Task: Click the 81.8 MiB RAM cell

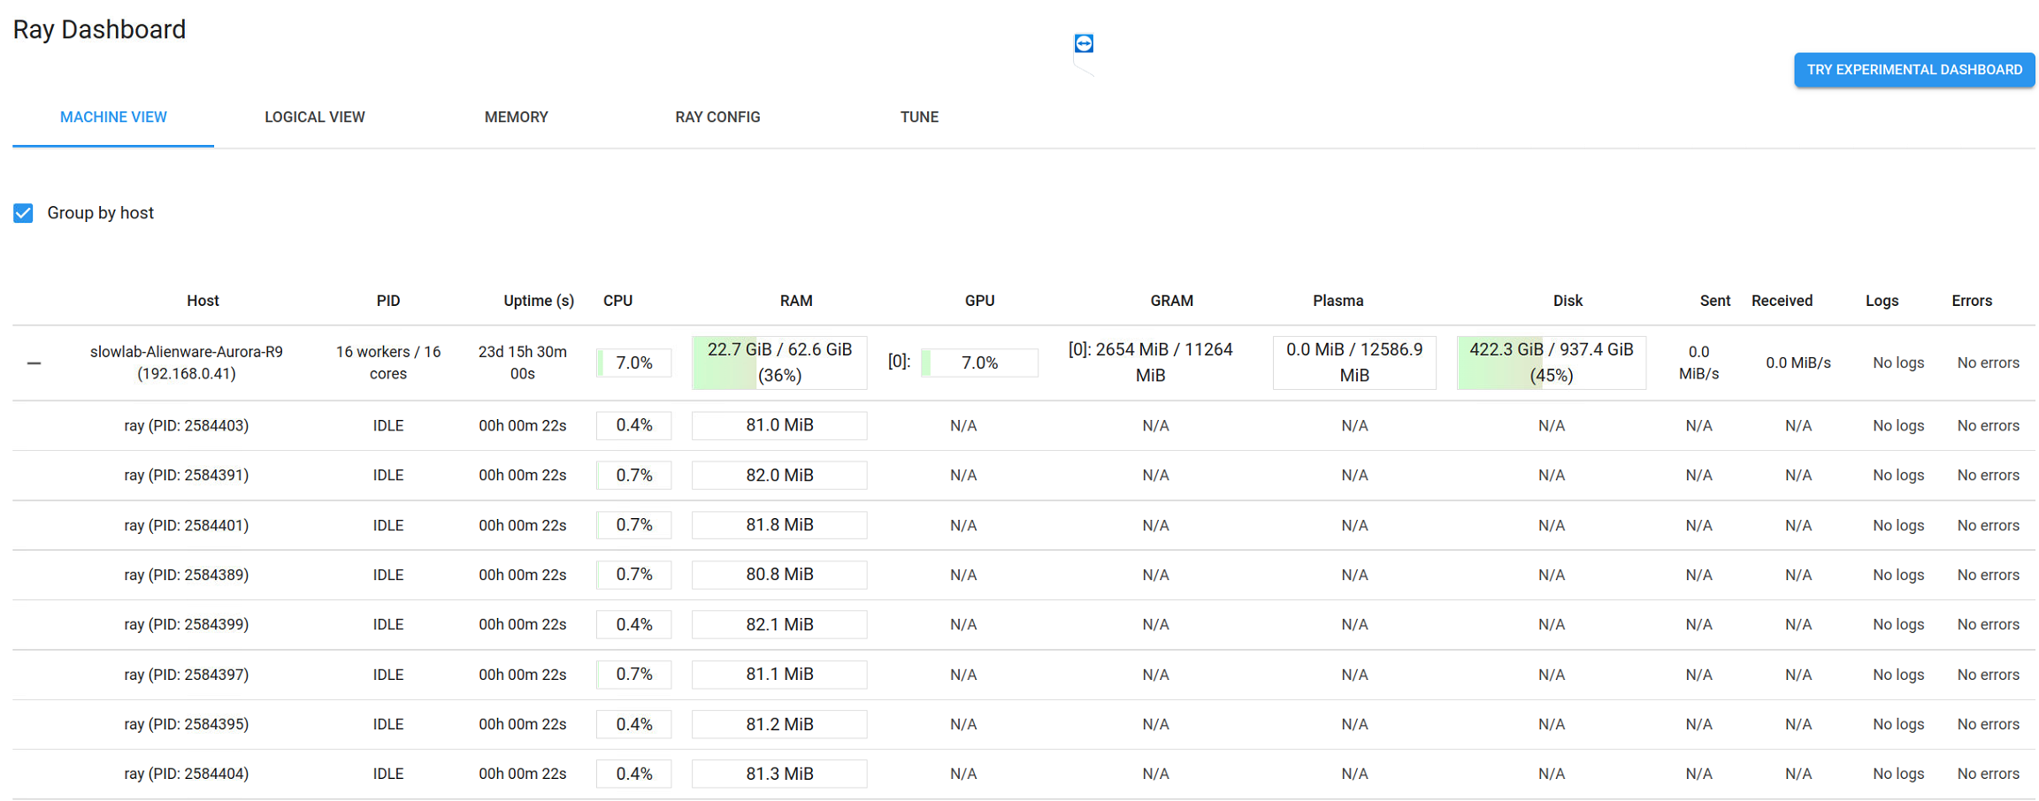Action: pos(779,525)
